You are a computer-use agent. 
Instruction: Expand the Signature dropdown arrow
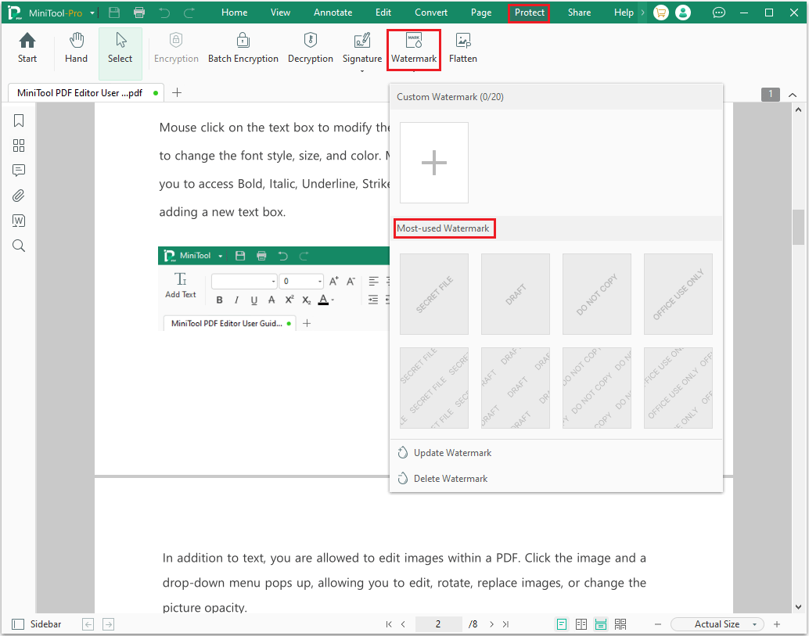pos(361,69)
